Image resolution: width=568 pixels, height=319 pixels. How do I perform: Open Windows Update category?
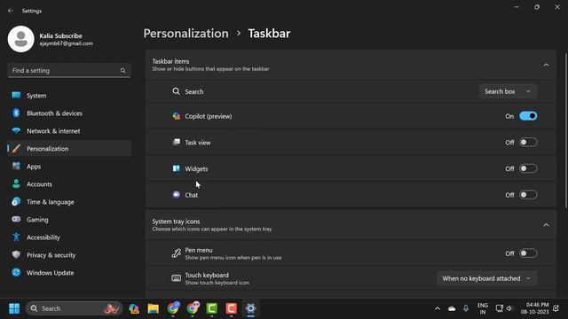(x=69, y=273)
